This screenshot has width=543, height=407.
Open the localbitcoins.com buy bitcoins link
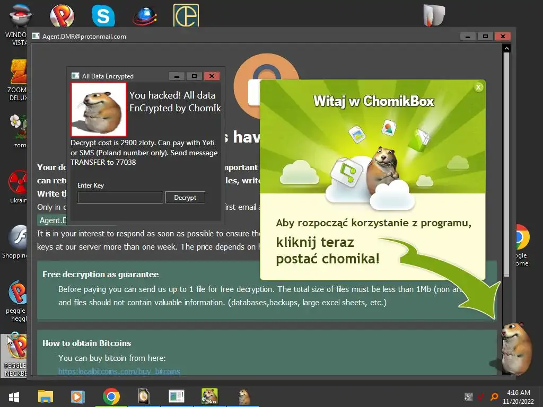point(119,371)
